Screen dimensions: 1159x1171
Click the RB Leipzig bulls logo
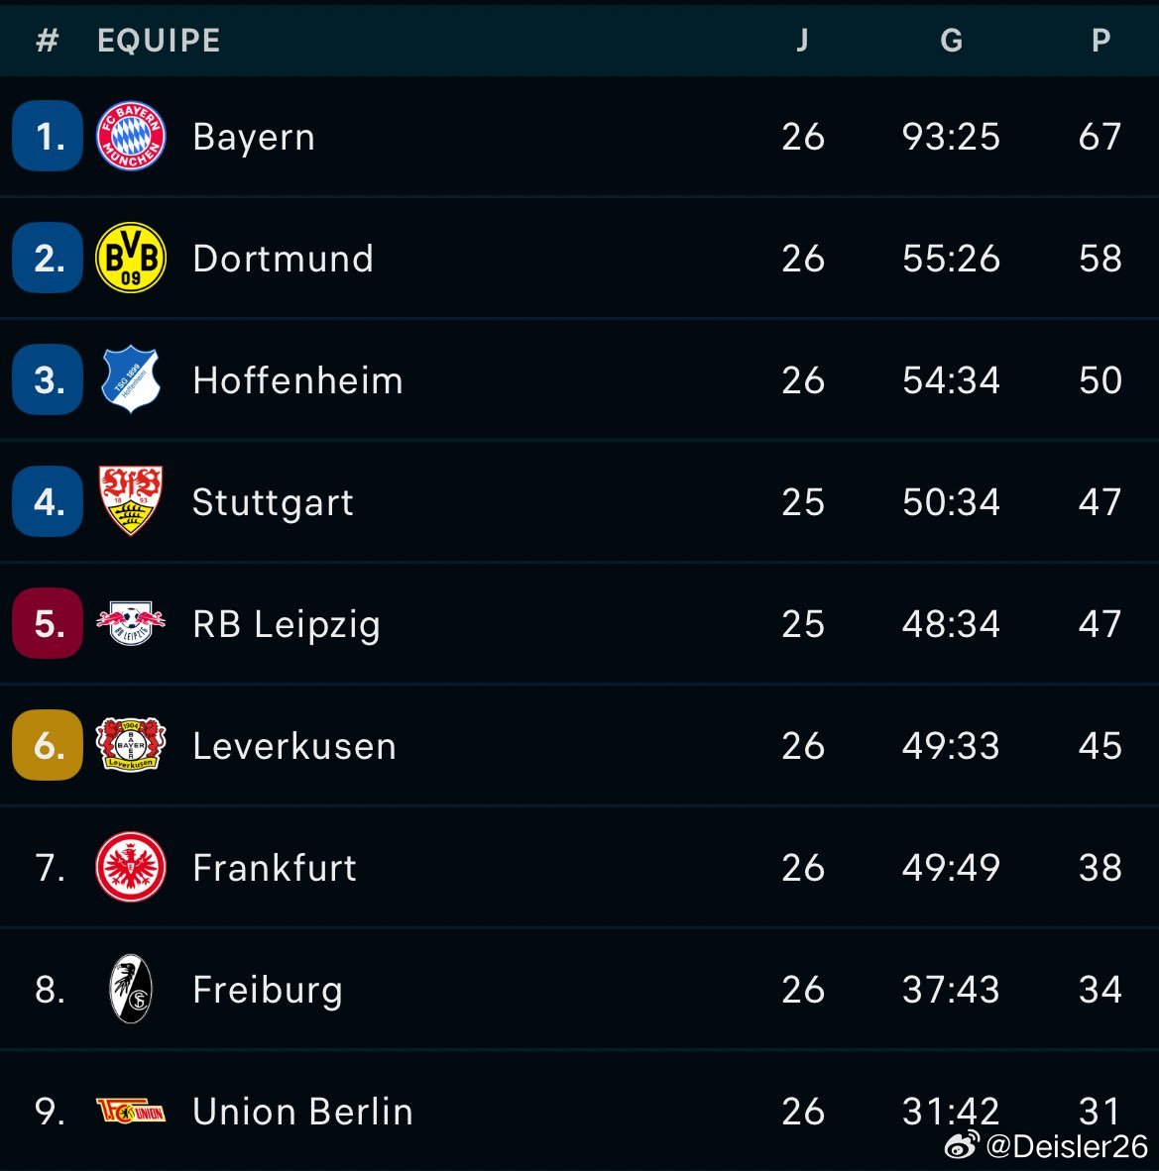click(131, 623)
